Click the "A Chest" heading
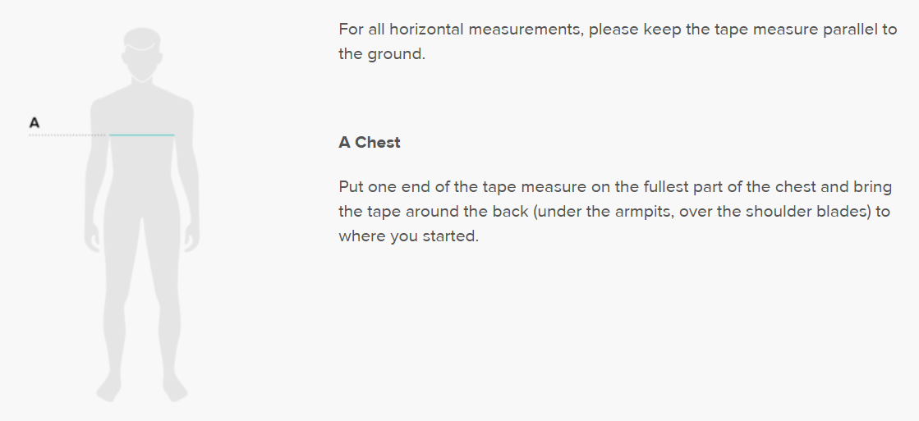919x421 pixels. (370, 143)
